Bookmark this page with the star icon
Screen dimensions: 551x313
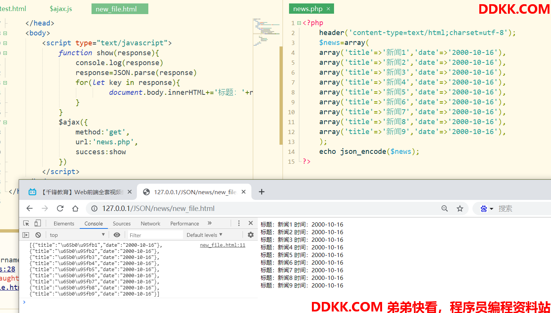tap(460, 208)
